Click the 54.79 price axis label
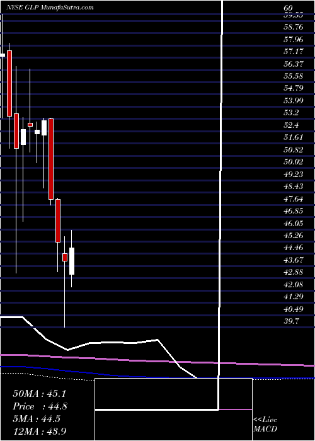The height and width of the screenshot is (441, 315). [x=293, y=89]
